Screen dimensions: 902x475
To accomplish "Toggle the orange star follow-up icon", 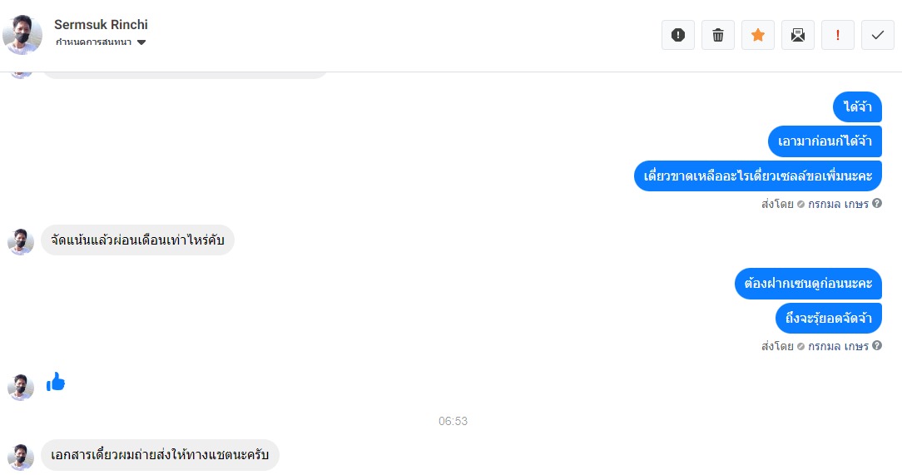I will pyautogui.click(x=757, y=35).
